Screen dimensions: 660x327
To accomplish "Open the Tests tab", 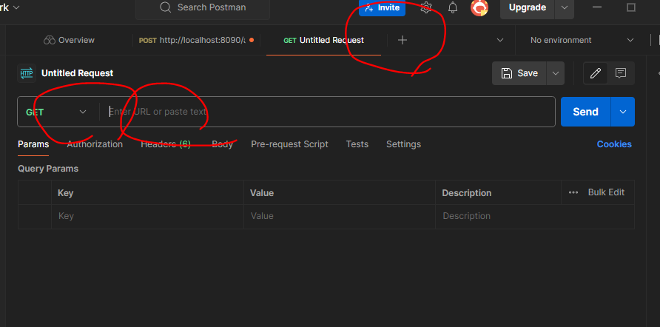I will pos(357,144).
